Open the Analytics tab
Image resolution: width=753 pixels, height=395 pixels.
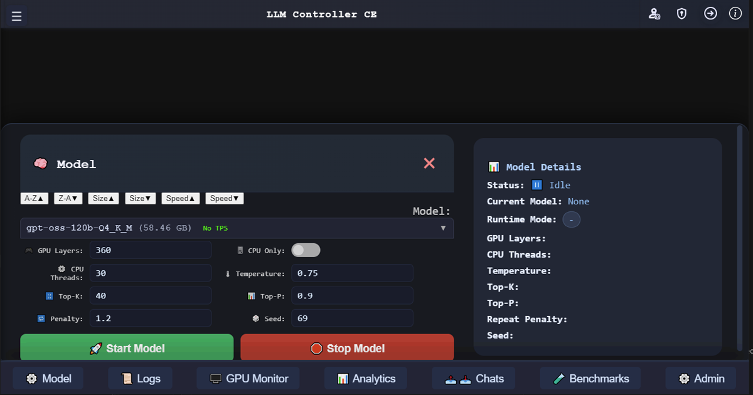[x=366, y=379]
